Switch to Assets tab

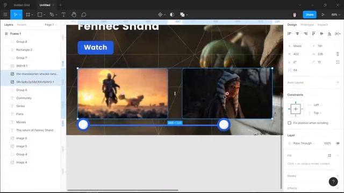pos(21,25)
